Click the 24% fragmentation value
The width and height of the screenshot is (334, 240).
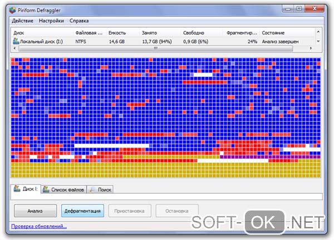252,41
